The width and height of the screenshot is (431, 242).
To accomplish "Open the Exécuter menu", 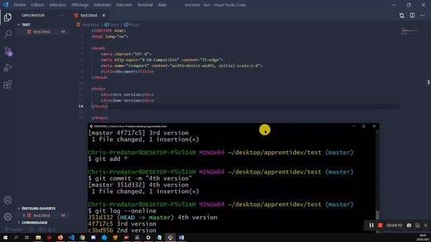I will [x=124, y=5].
